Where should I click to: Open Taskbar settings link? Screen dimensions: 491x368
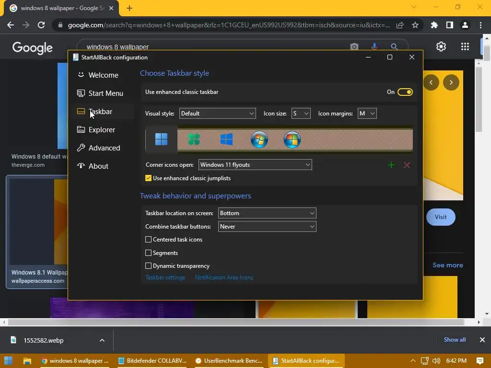(165, 277)
